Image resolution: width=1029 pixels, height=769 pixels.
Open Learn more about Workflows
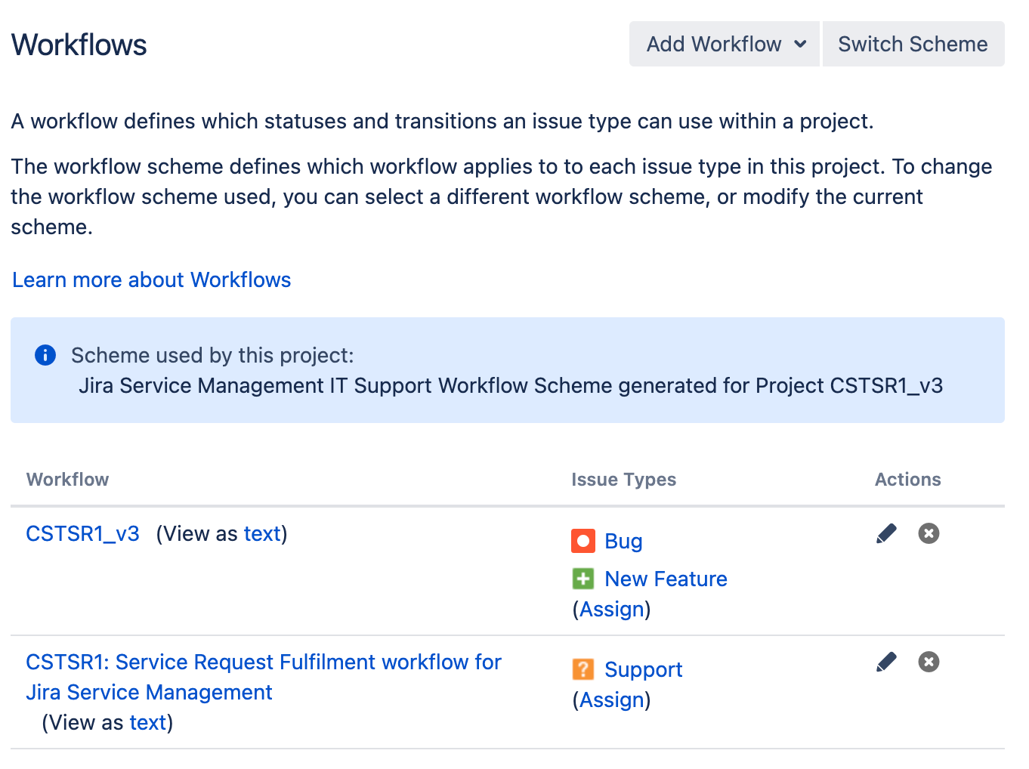[151, 279]
